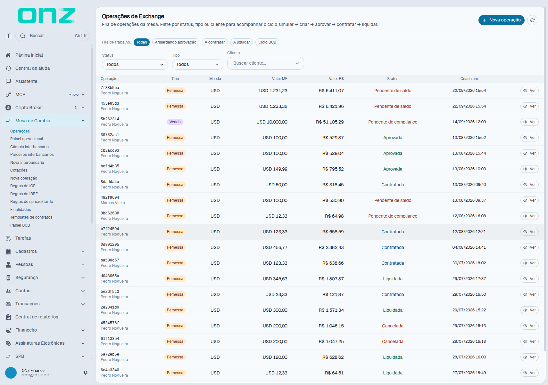Expand the Contas section chevron
This screenshot has width=548, height=385.
[x=83, y=291]
